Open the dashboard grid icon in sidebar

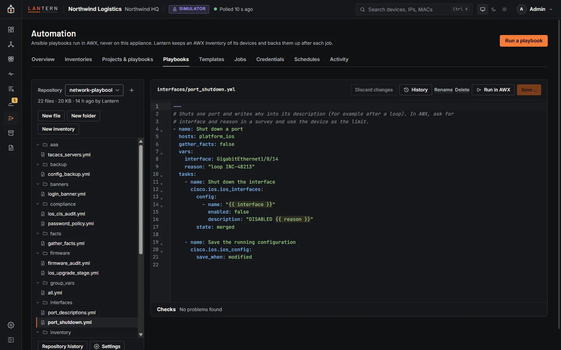click(x=11, y=30)
